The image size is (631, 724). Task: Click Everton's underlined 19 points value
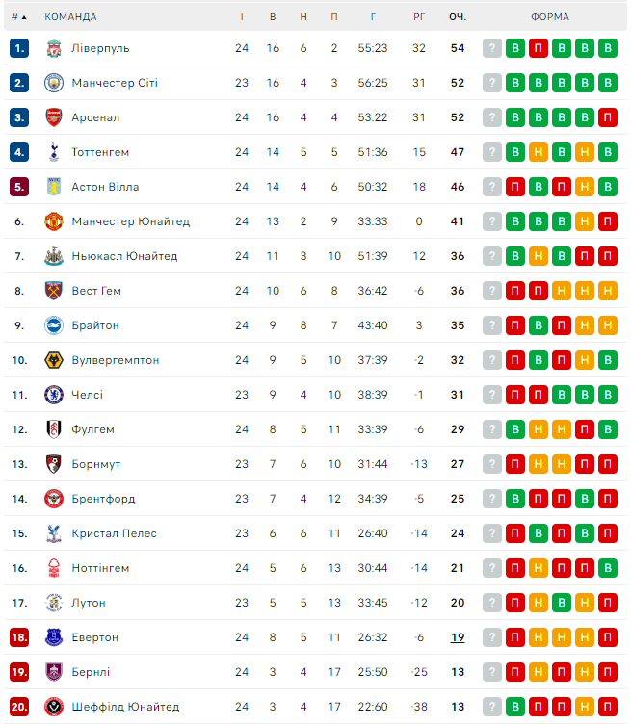point(457,637)
